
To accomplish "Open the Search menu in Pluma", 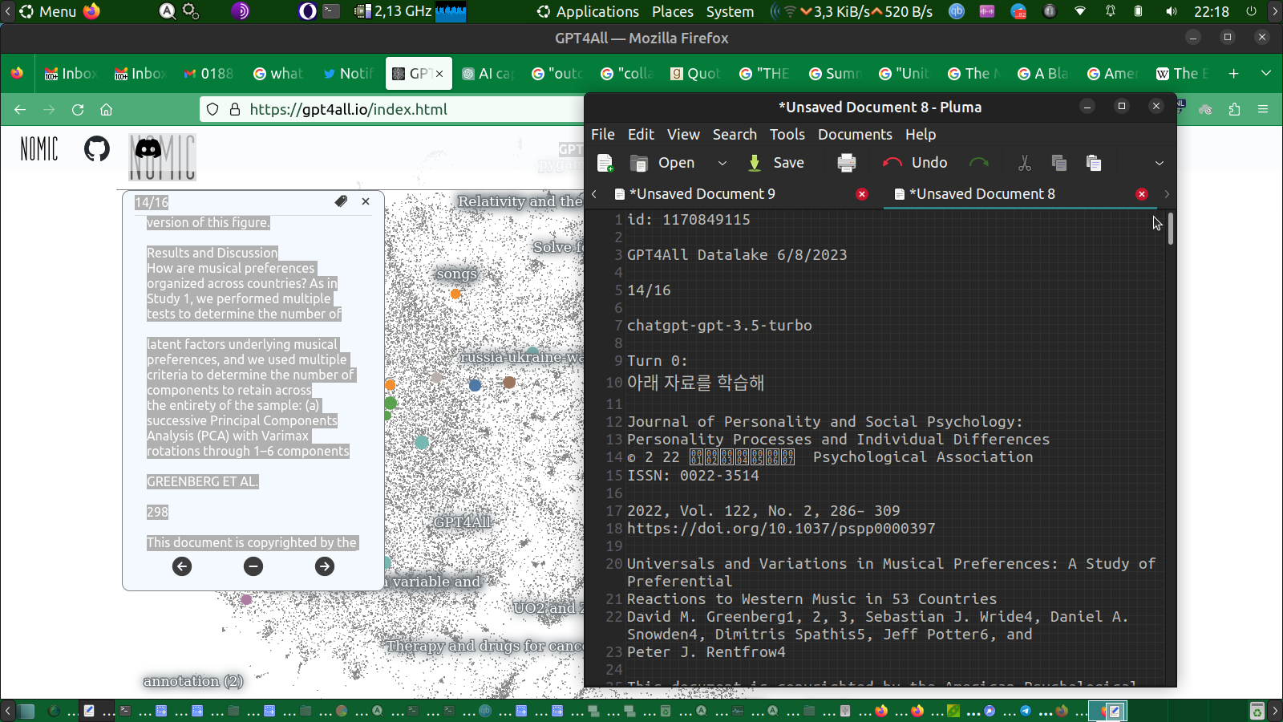I will (734, 134).
